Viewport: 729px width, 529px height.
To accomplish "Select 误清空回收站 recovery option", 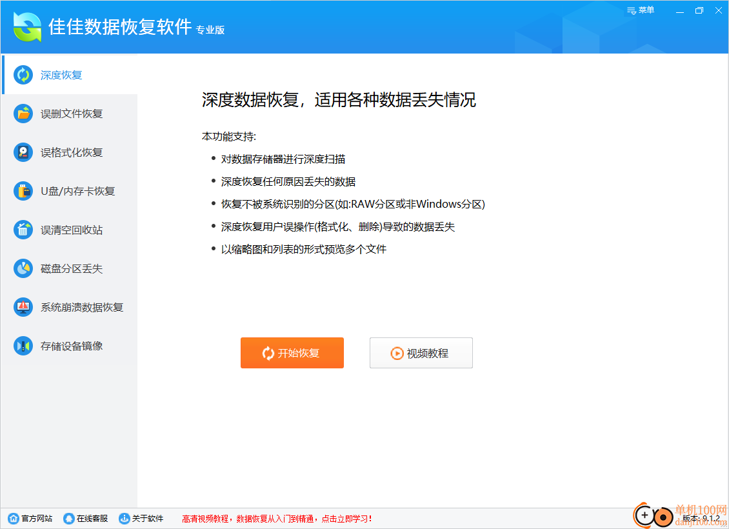I will click(x=70, y=230).
